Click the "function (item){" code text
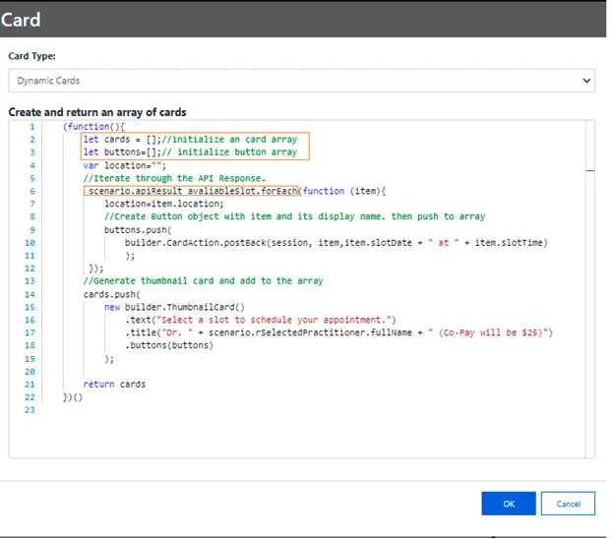This screenshot has width=614, height=539. (344, 191)
